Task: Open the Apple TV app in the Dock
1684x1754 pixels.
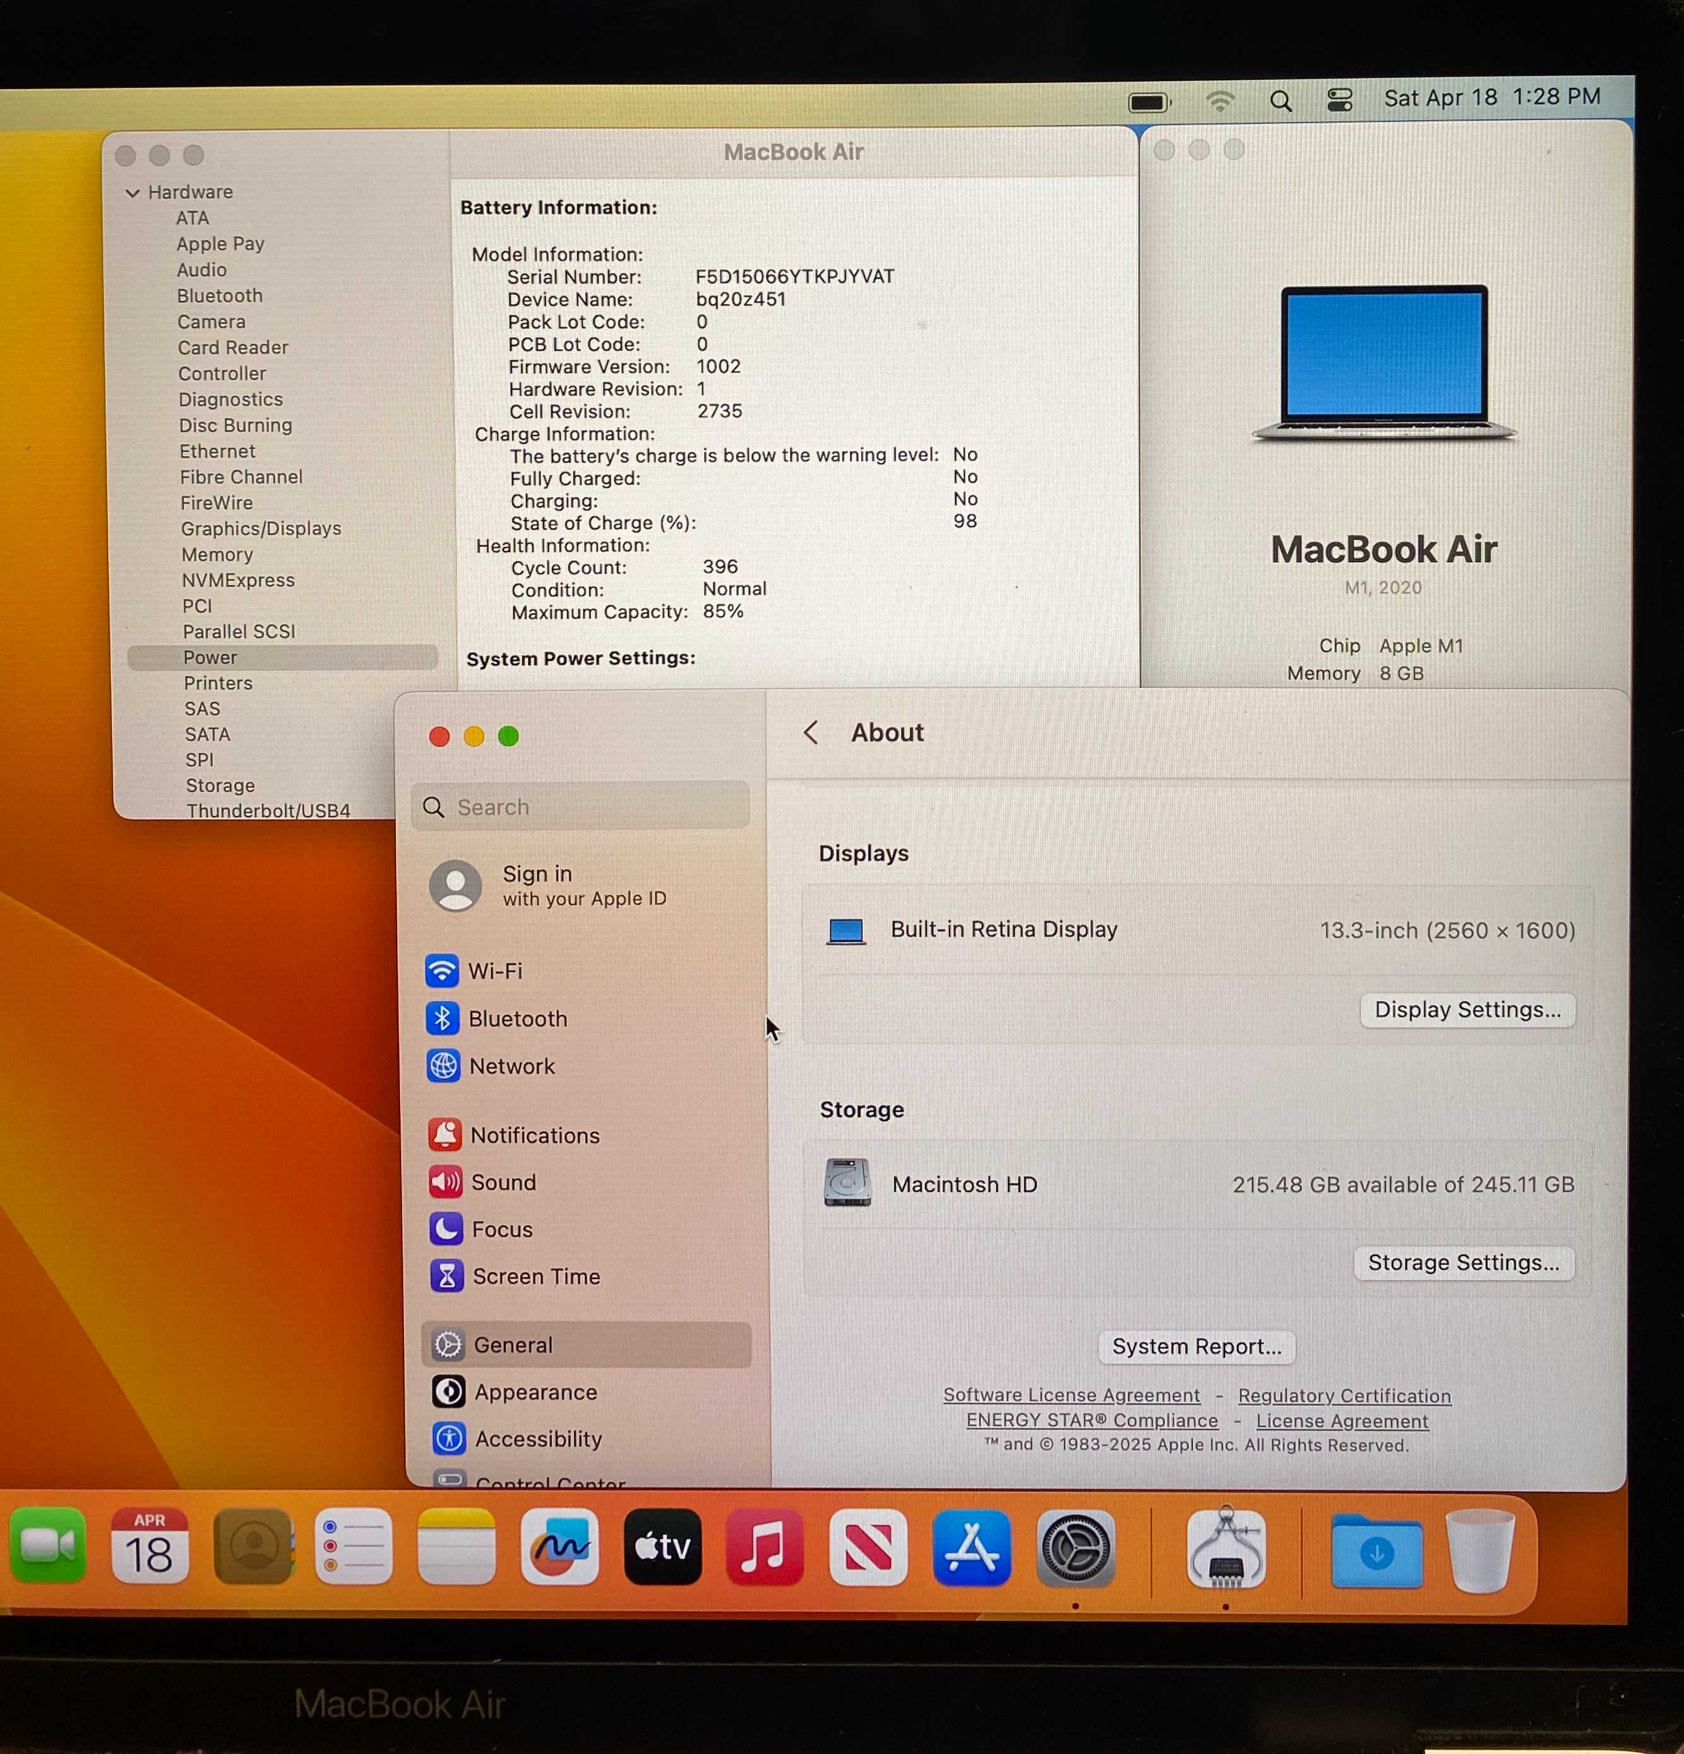Action: [x=663, y=1546]
